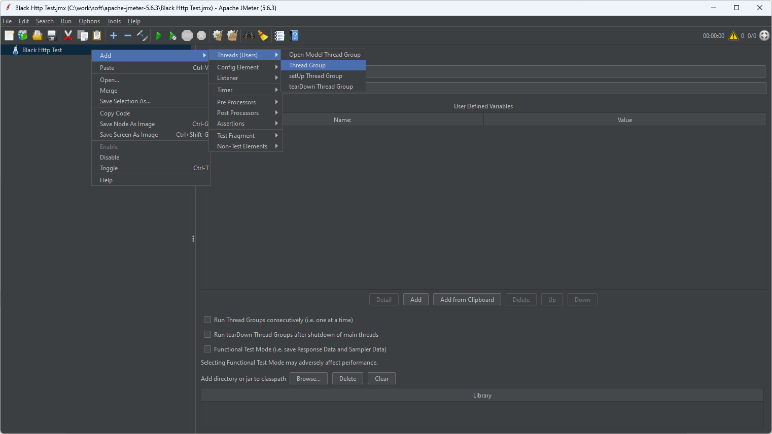The image size is (772, 434).
Task: Click the Collapse All minus icon
Action: tap(128, 35)
